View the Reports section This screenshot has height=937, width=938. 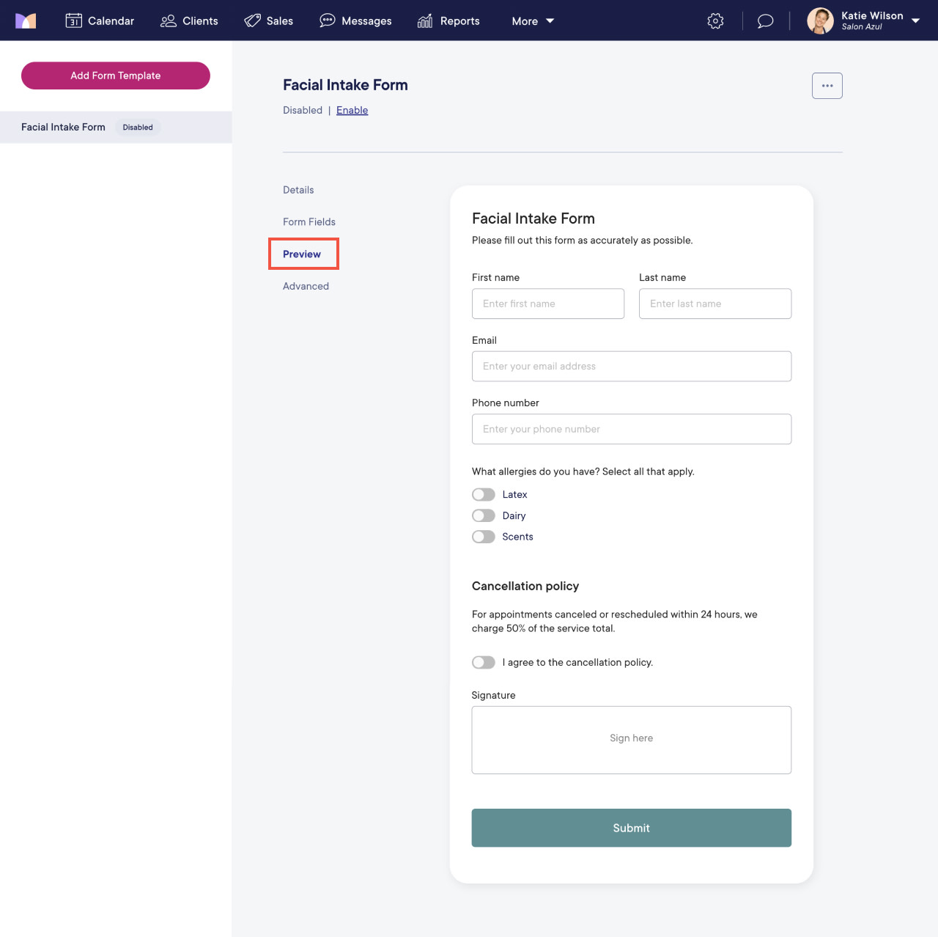(448, 21)
